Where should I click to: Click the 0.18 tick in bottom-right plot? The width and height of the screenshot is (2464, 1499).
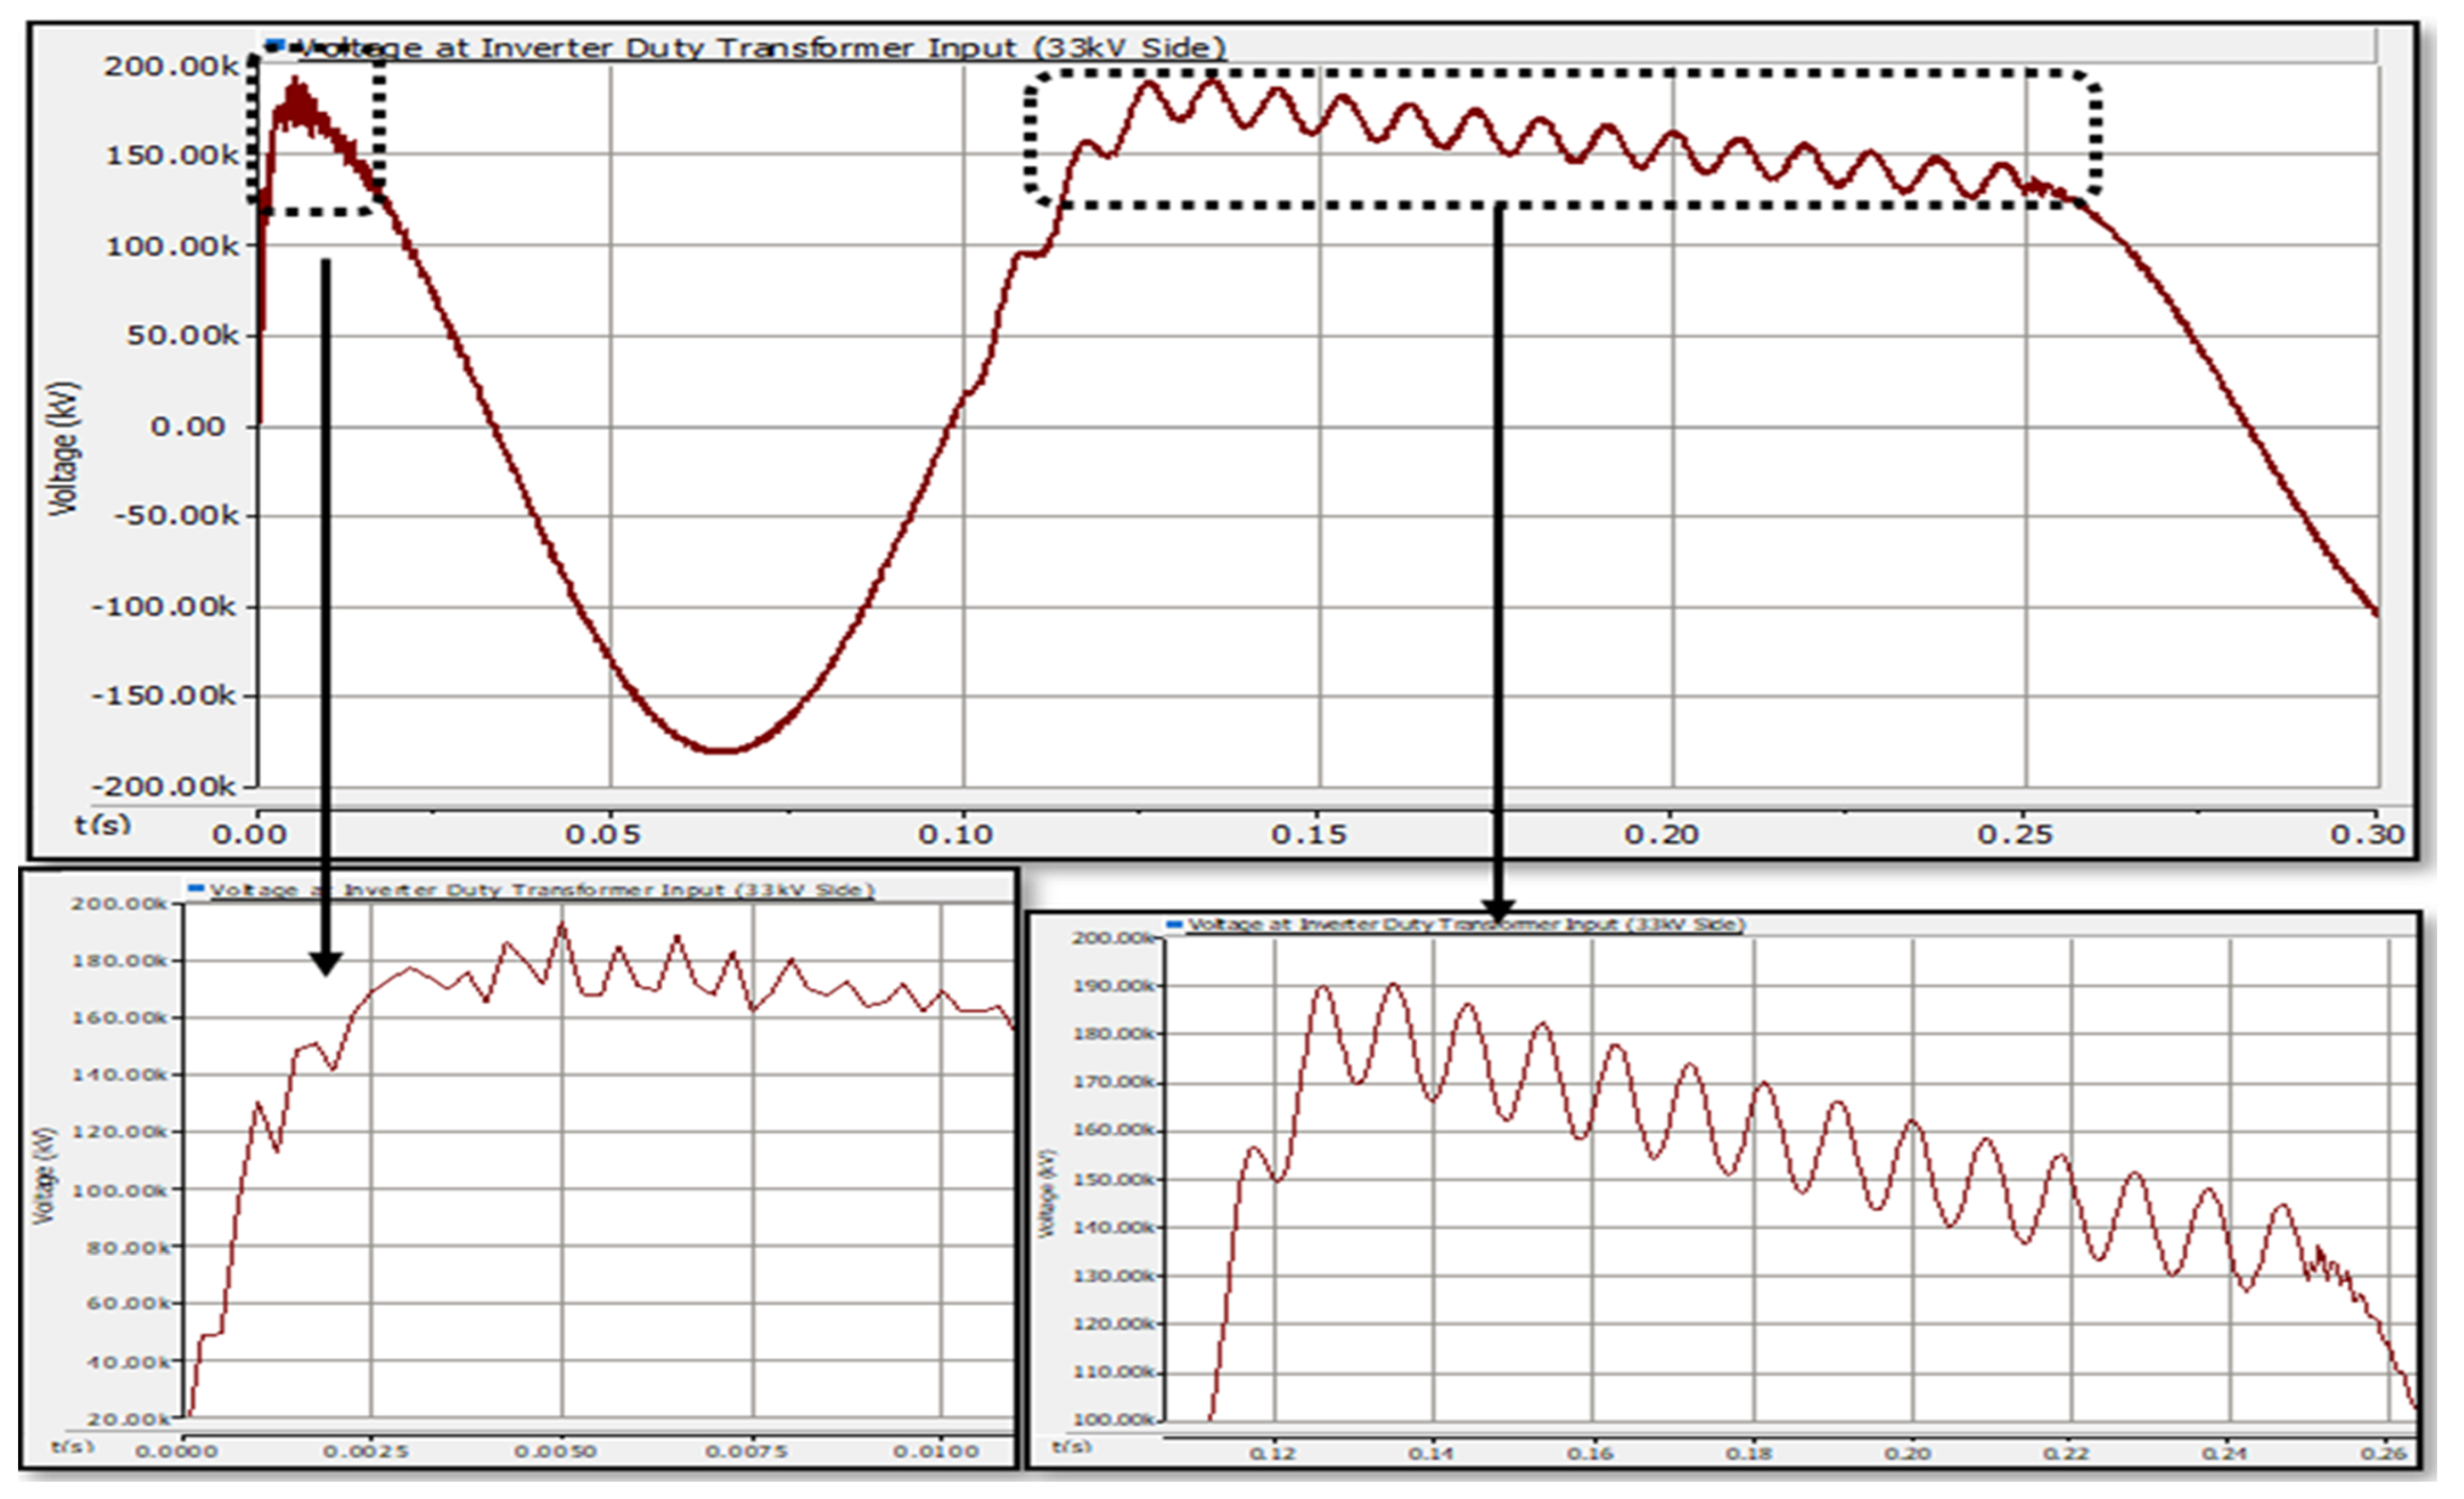[x=1748, y=1454]
